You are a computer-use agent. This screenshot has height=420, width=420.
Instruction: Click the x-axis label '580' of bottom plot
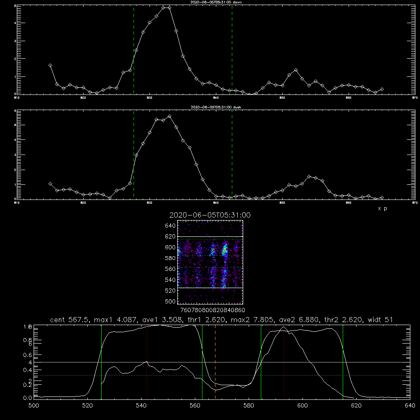[249, 406]
